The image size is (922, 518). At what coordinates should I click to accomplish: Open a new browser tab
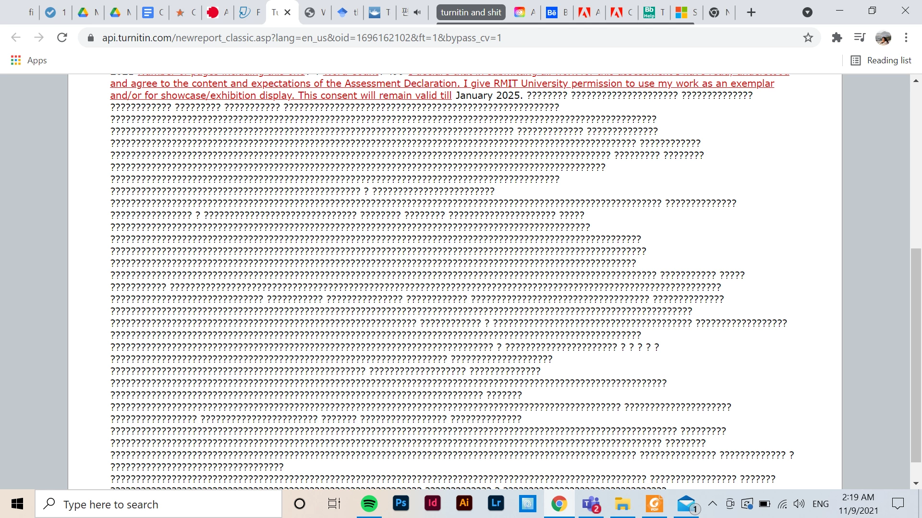pyautogui.click(x=752, y=12)
